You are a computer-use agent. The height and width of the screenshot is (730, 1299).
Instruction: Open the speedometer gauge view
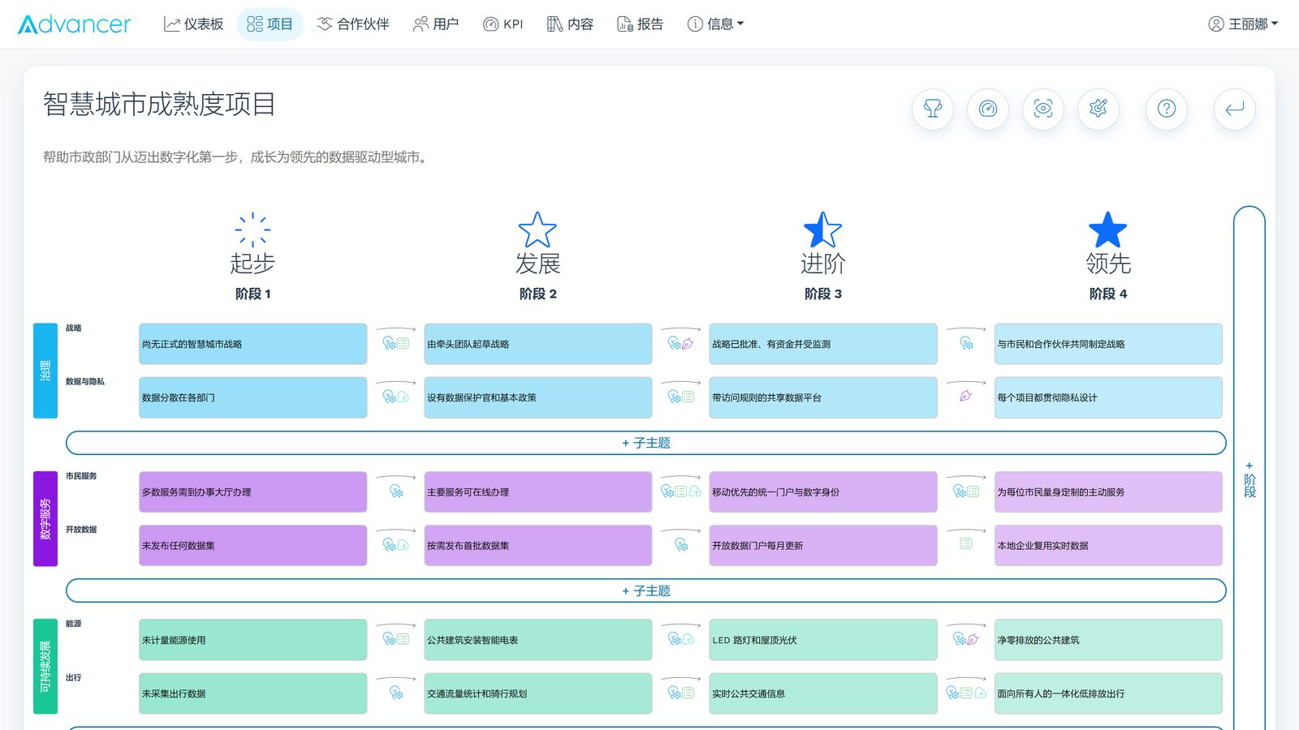pos(988,109)
